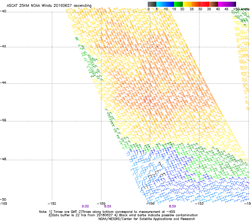
Task: Click longitude label -156
Action: [150, 204]
